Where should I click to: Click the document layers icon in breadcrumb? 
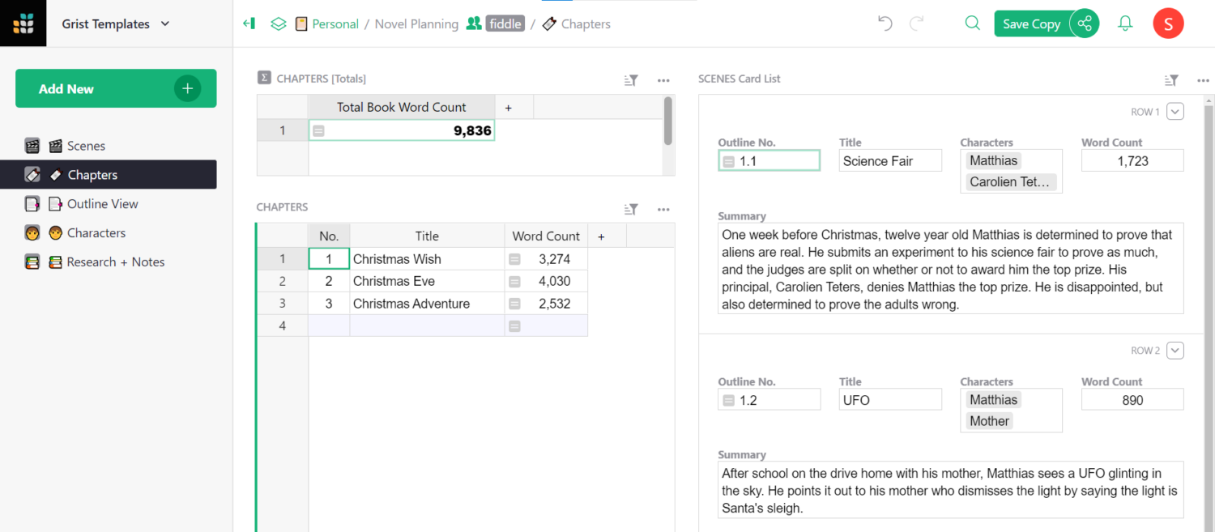pyautogui.click(x=279, y=23)
